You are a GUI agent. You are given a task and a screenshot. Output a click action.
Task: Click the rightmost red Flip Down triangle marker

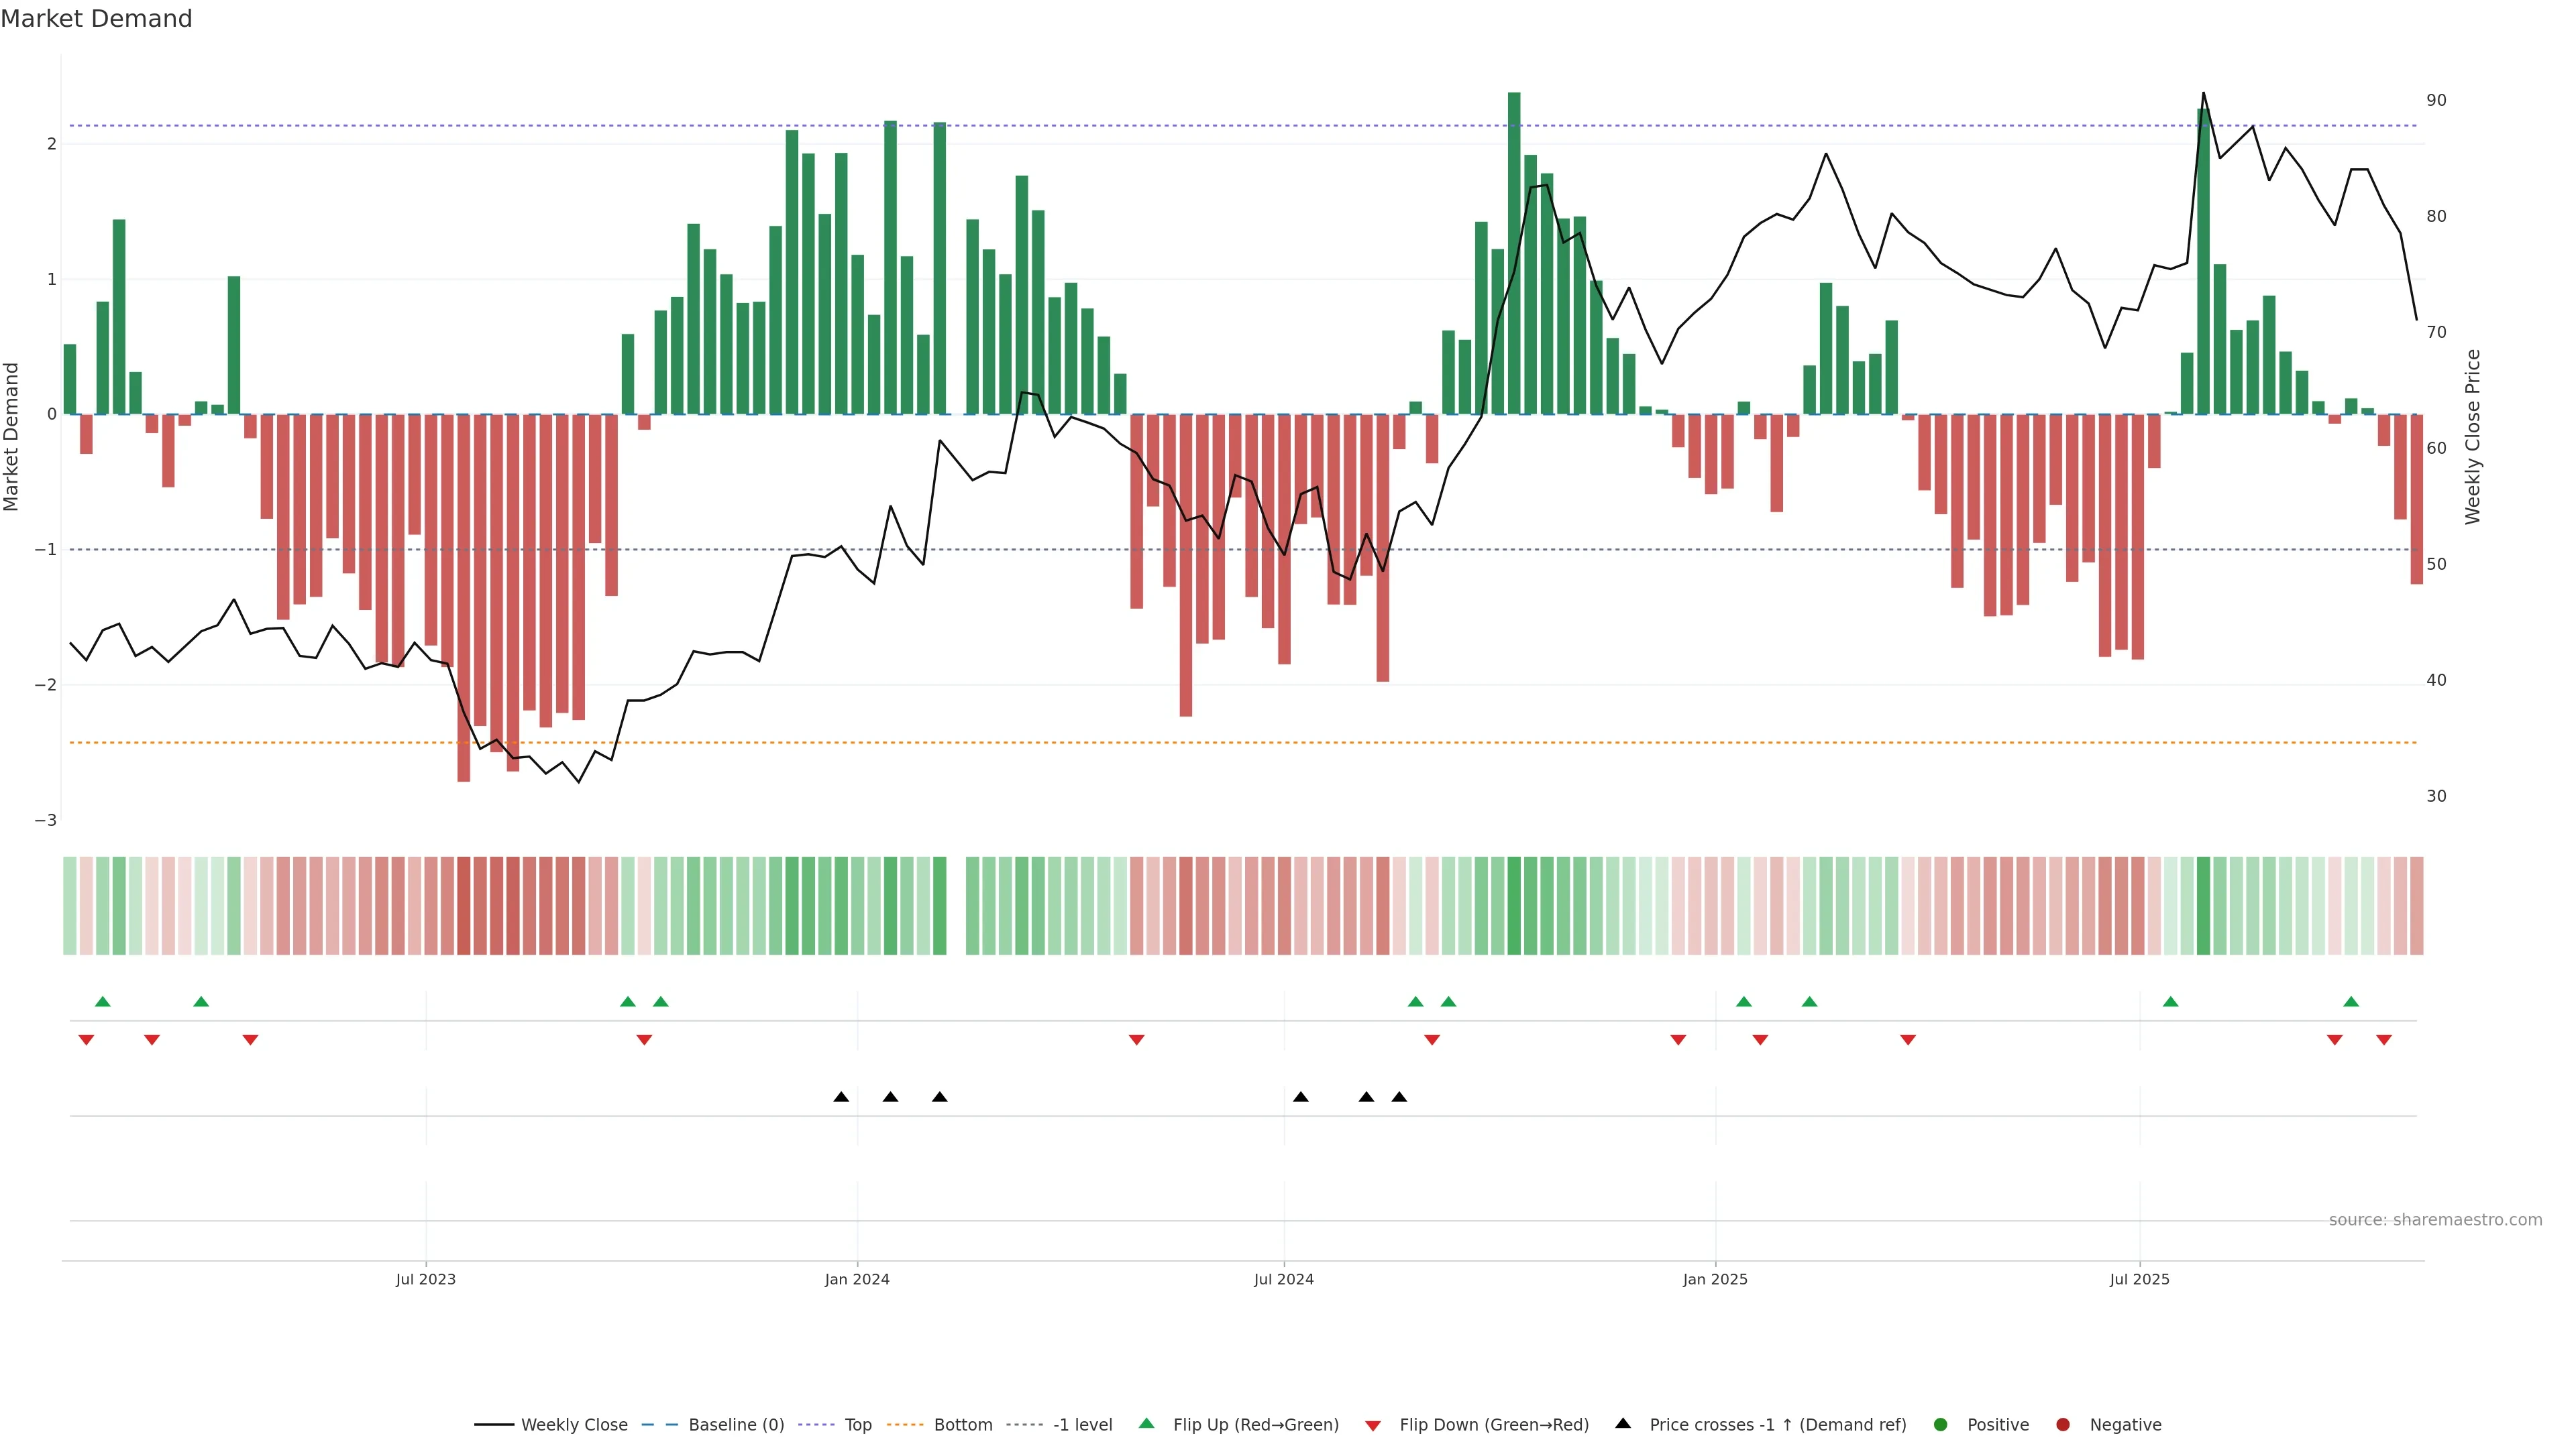click(x=2384, y=1040)
